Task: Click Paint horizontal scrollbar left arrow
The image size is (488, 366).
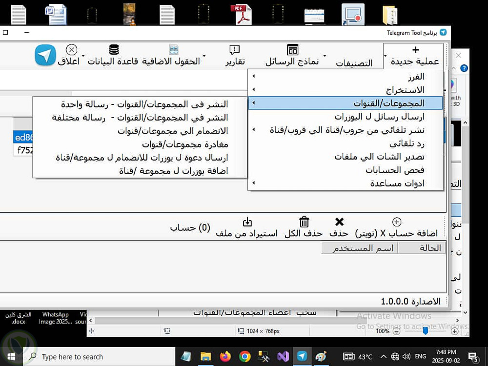Action: point(91,320)
